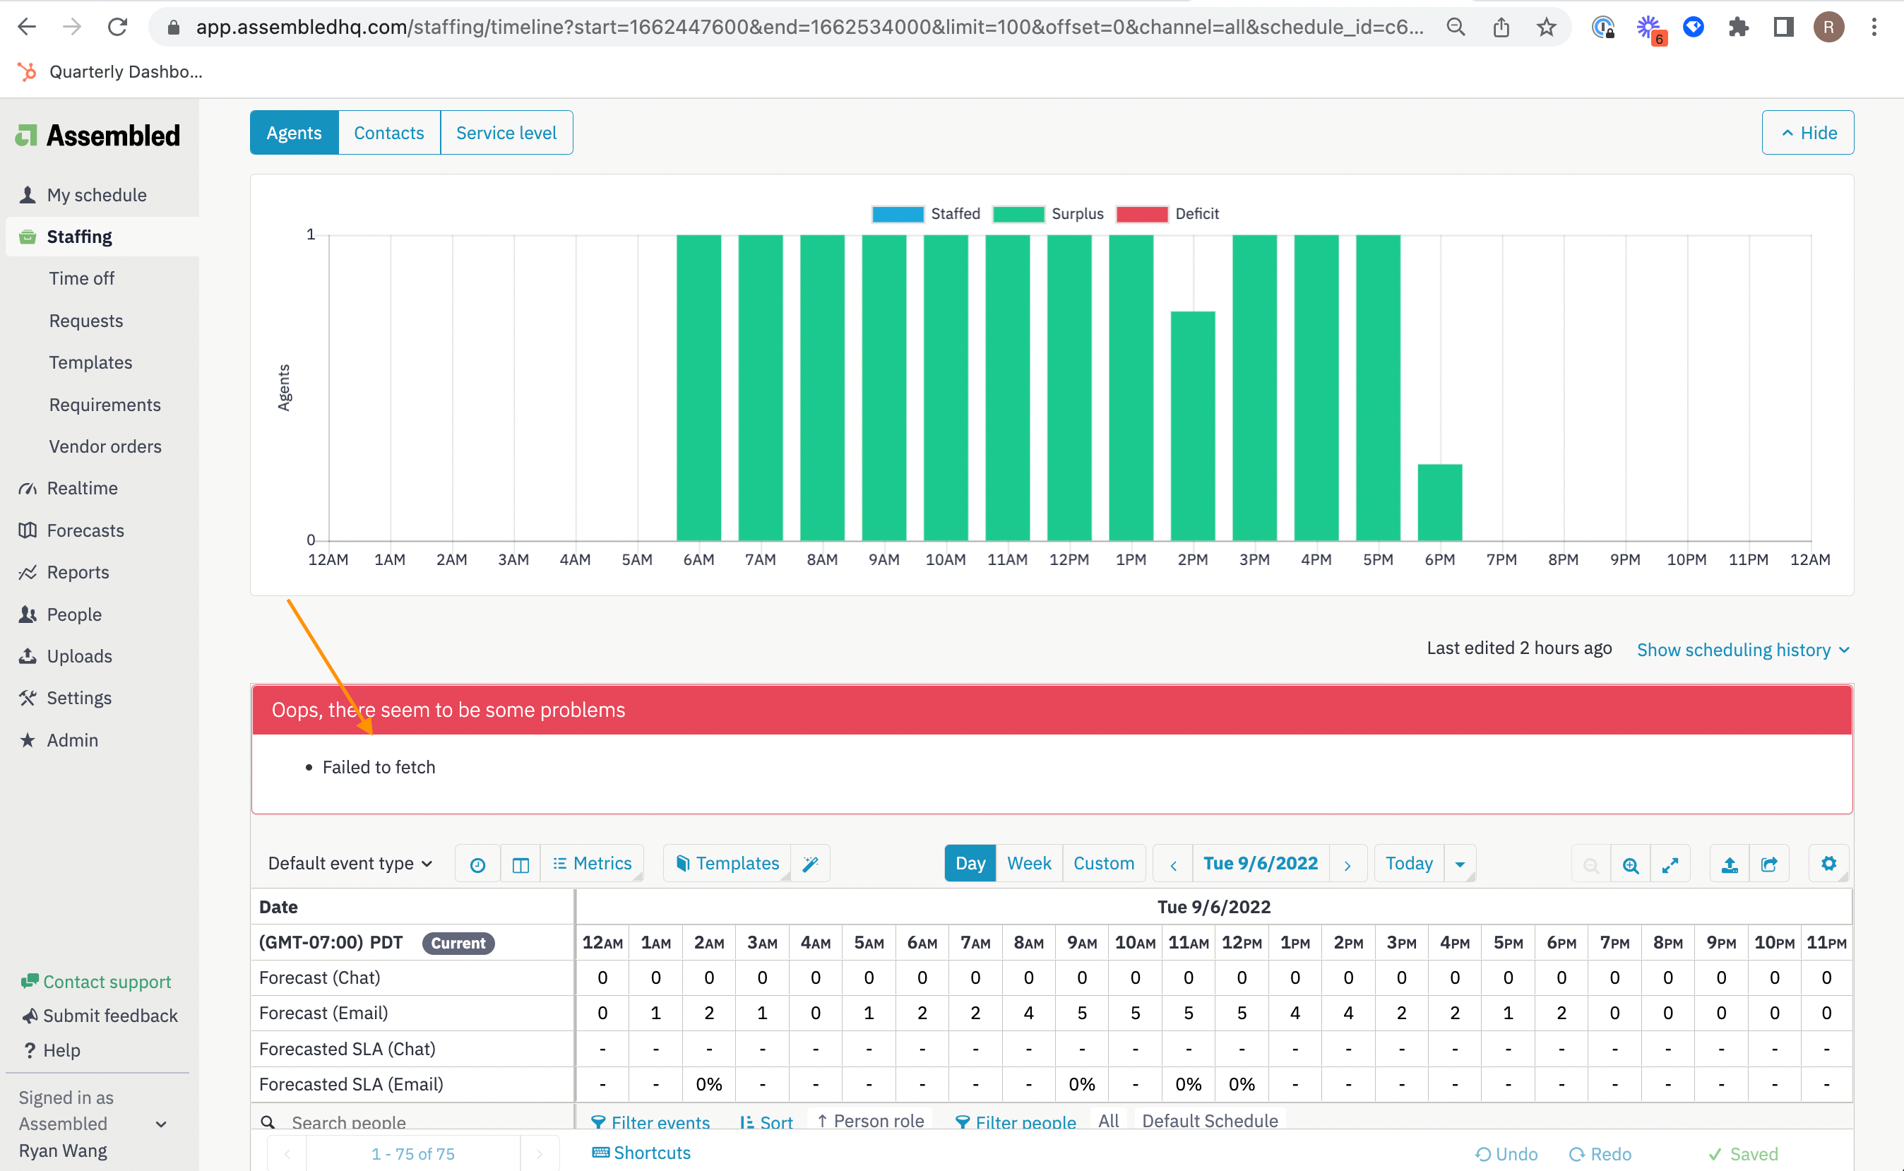
Task: Click the share page icon in address bar
Action: (1501, 27)
